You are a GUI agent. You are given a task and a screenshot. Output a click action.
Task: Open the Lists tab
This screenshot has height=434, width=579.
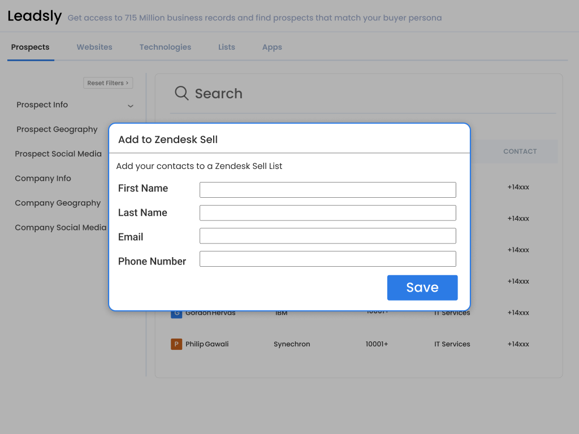coord(227,47)
